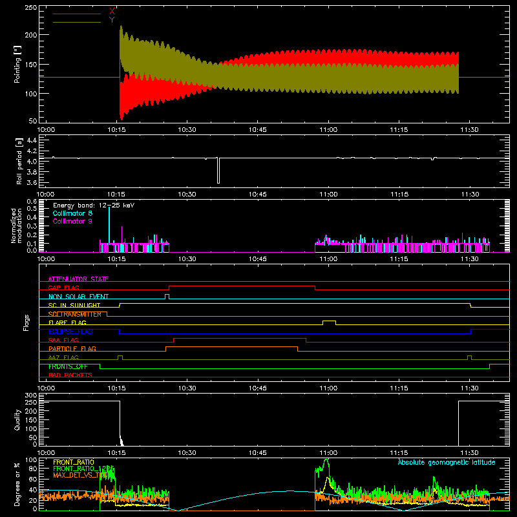Image resolution: width=517 pixels, height=517 pixels.
Task: Click the 11:30 time label under the Quality plot
Action: (470, 453)
